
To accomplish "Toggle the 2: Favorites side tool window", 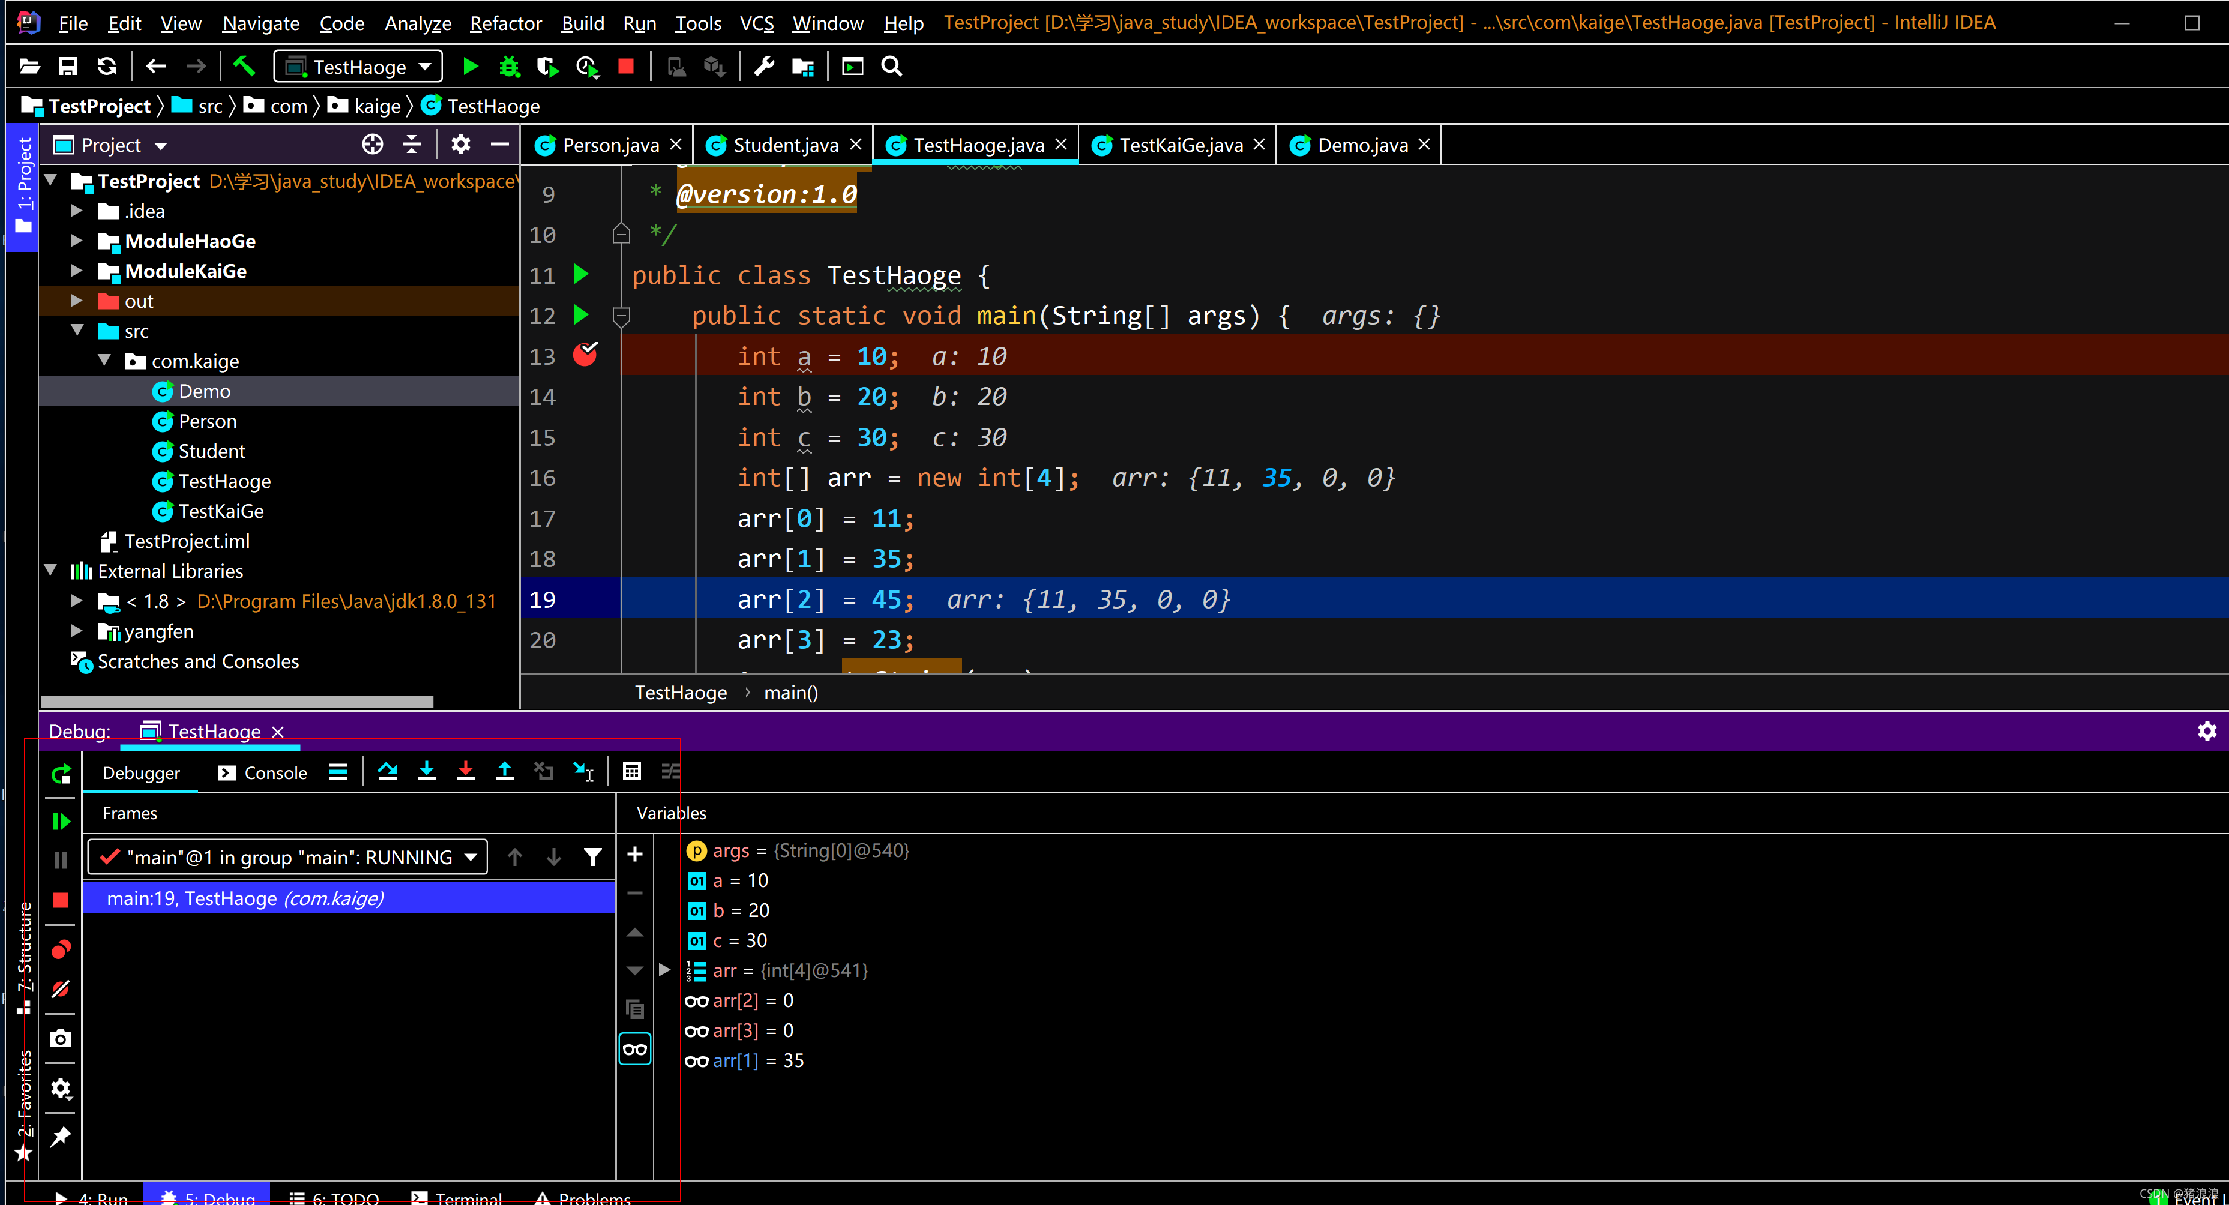I will click(24, 1105).
